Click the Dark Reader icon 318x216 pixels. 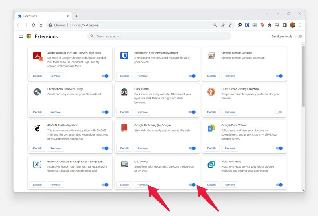124,92
